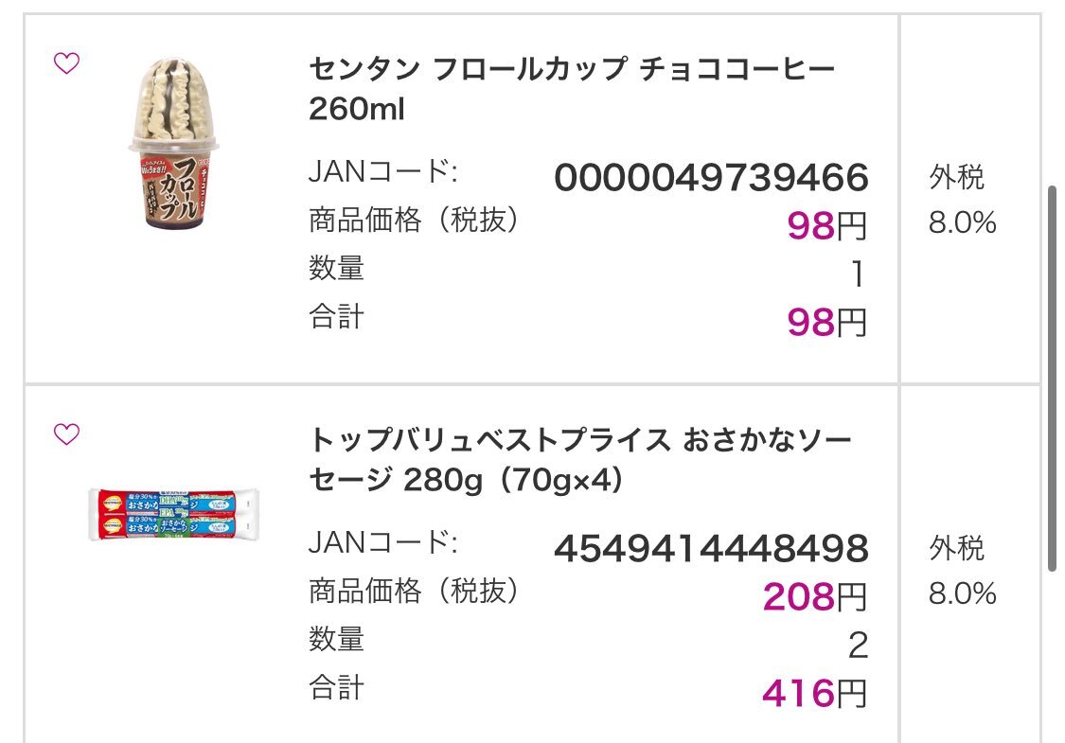
Task: Open トップバリュベストプライス おさかなソーセージ product title
Action: [580, 460]
